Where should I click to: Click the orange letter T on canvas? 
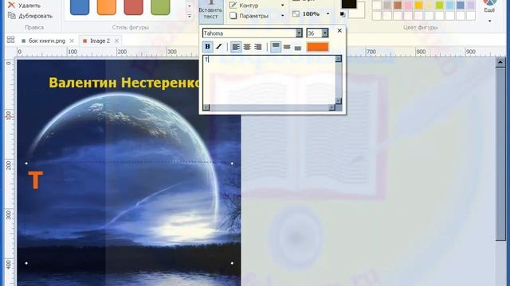click(35, 180)
